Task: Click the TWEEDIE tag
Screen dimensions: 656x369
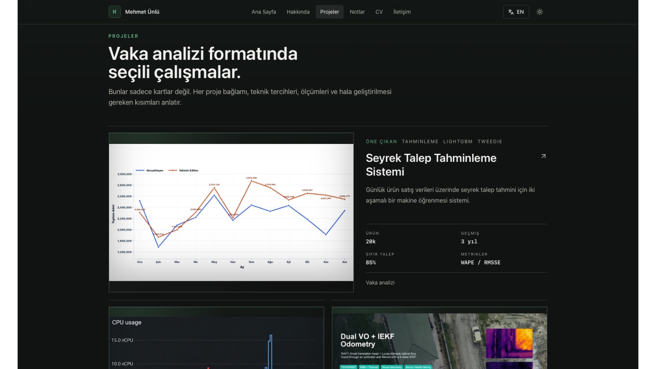Action: click(x=490, y=141)
